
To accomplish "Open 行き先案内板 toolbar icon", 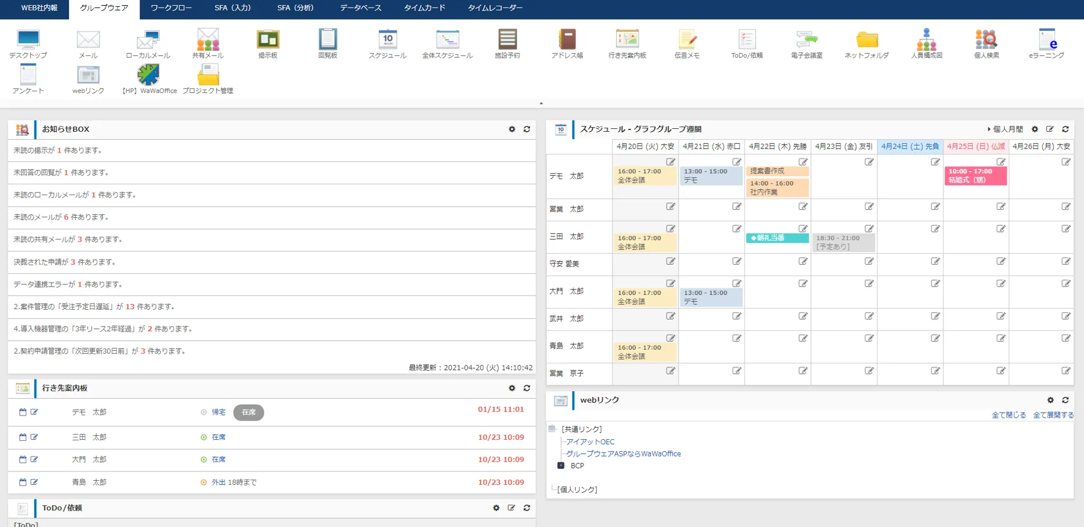I will (x=627, y=44).
